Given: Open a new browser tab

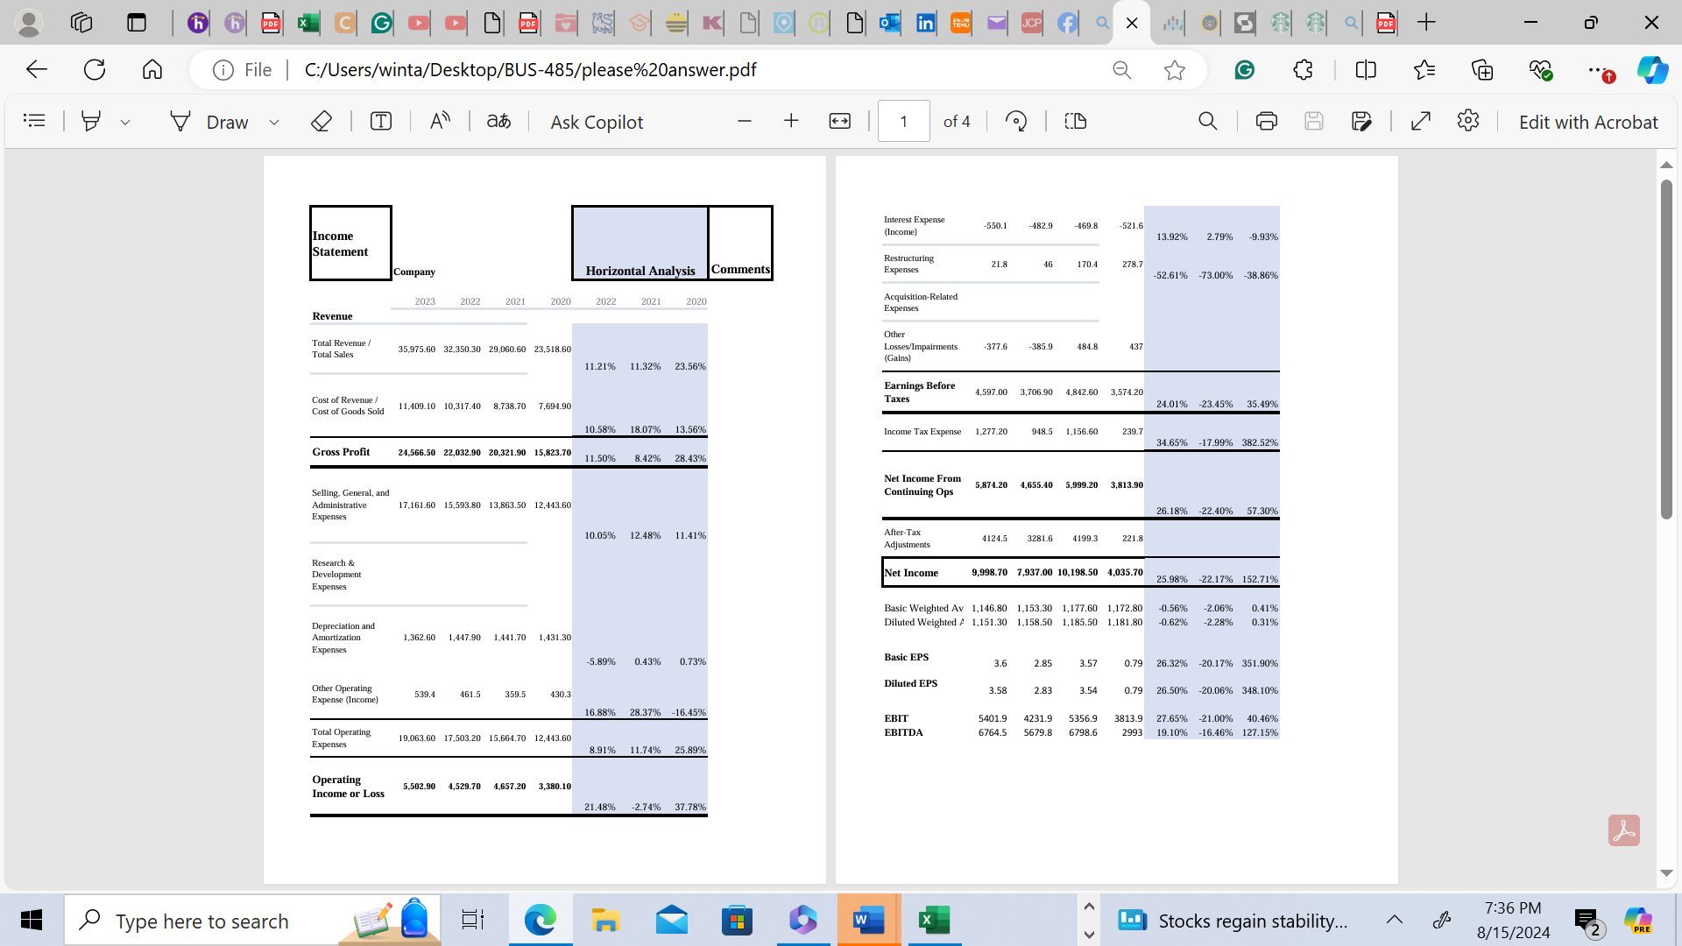Looking at the screenshot, I should (x=1427, y=23).
